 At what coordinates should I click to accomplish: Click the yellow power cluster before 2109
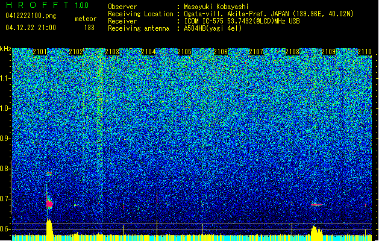317,230
